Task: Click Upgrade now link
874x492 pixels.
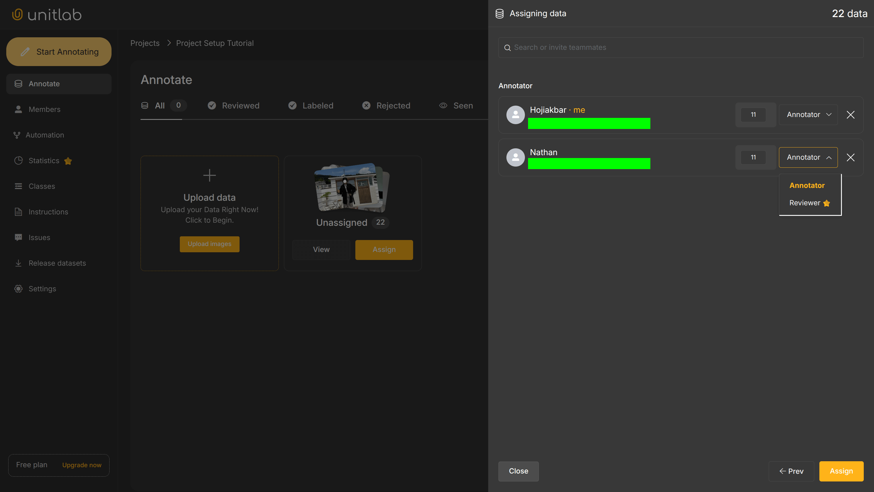Action: 81,465
